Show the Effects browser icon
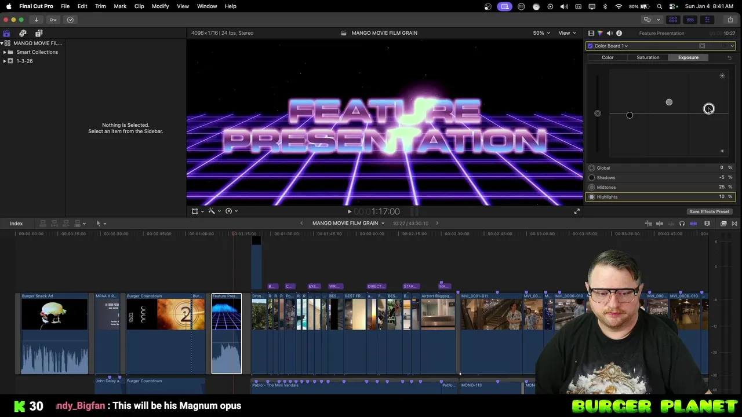The width and height of the screenshot is (742, 417). [x=723, y=224]
